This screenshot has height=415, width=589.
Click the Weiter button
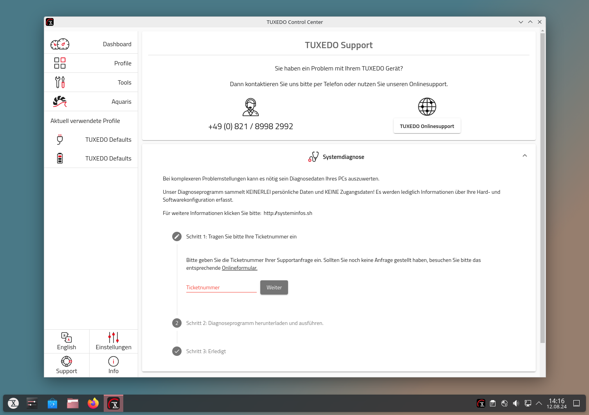coord(274,287)
